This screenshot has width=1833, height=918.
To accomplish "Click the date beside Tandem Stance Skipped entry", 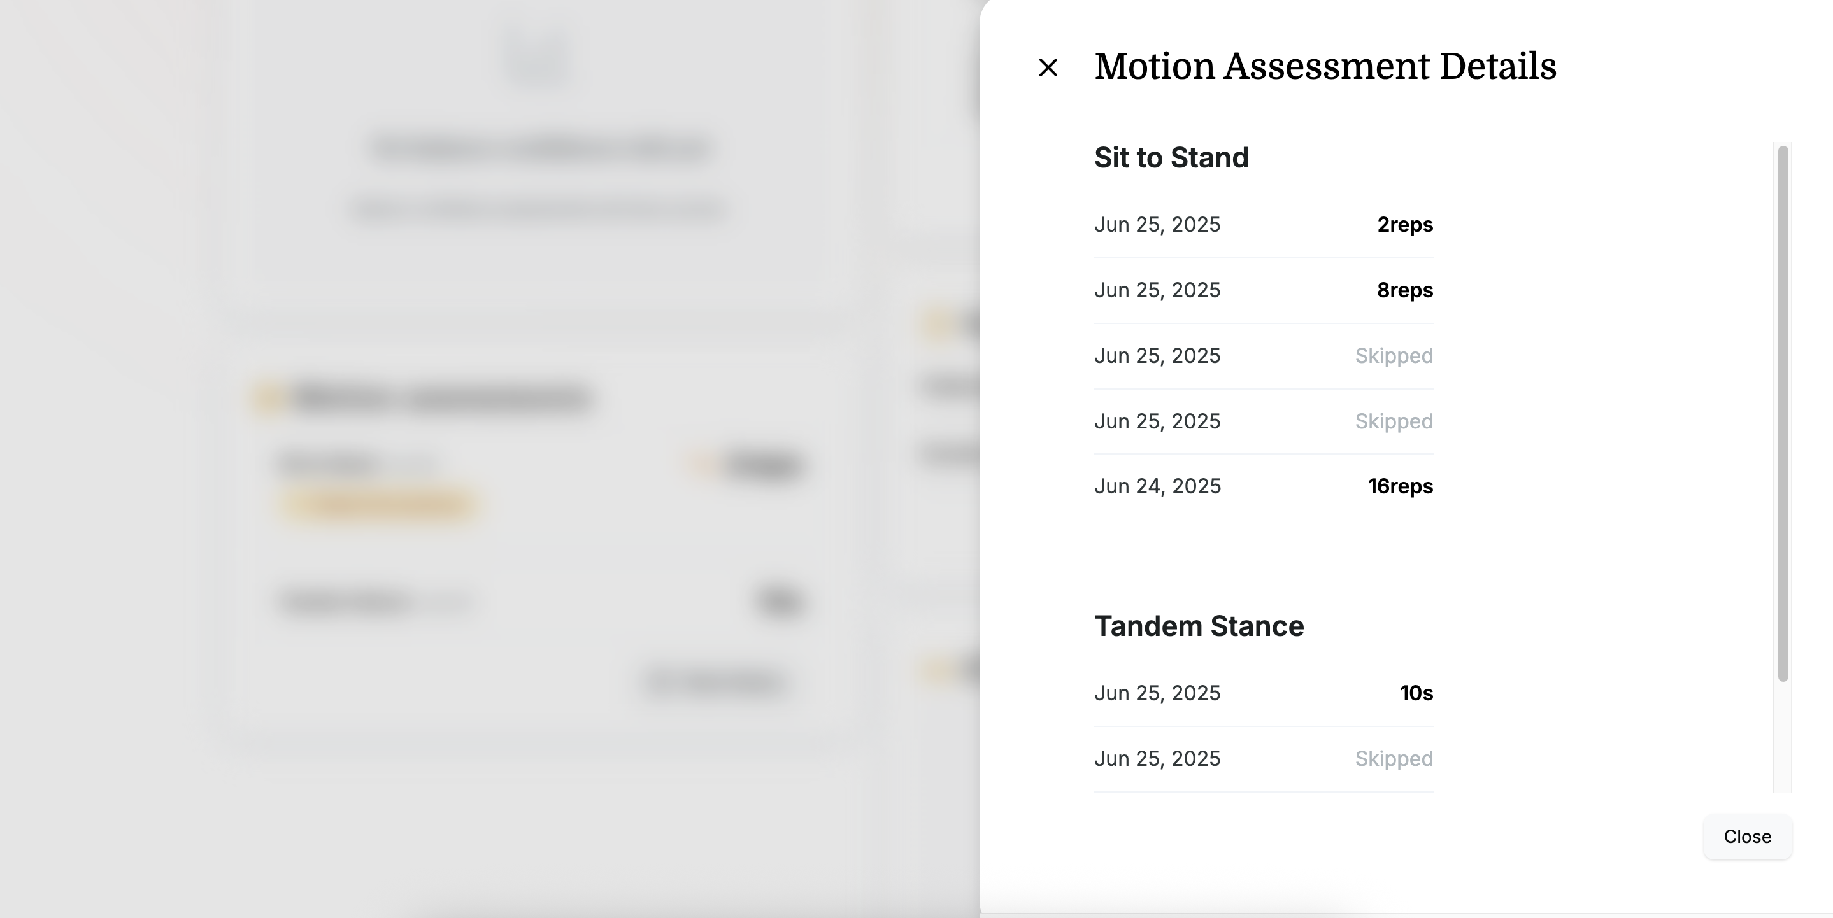I will 1157,759.
